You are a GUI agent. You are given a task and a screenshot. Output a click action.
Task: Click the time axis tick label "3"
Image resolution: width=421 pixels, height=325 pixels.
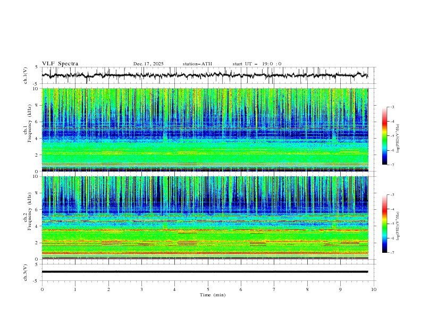(141, 289)
